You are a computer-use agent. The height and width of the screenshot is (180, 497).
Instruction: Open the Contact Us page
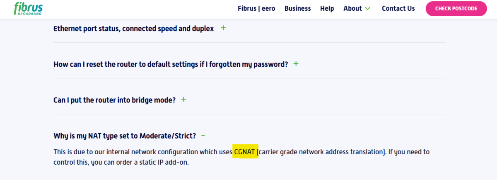point(398,8)
